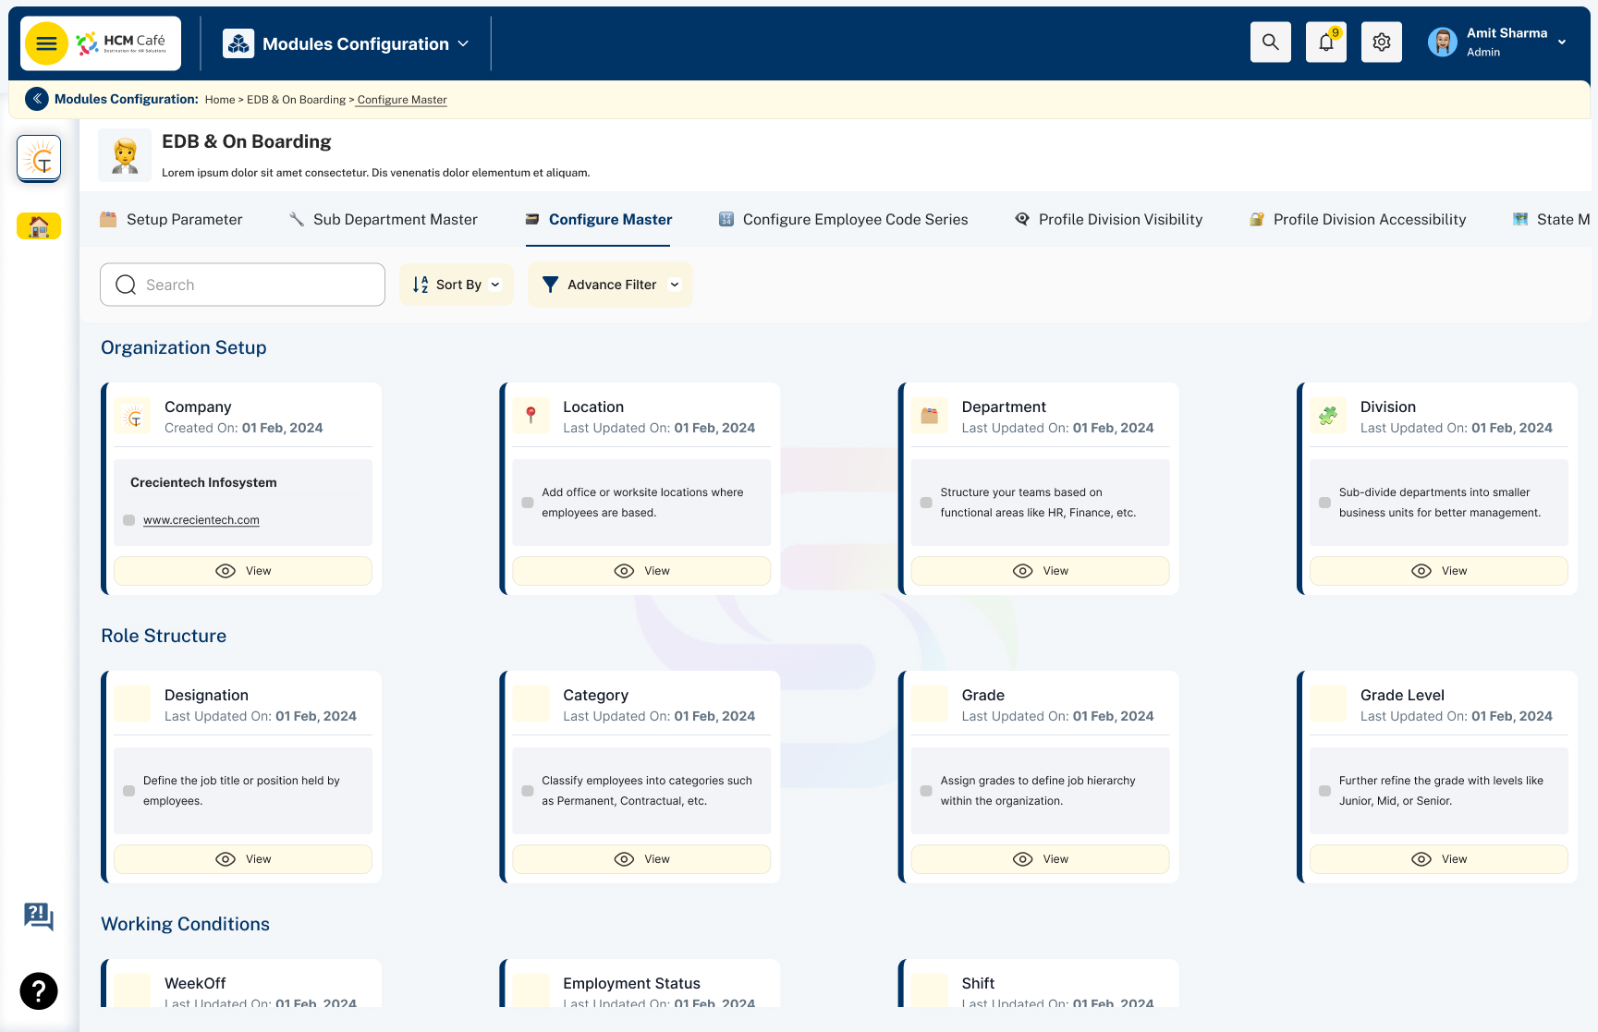
Task: Open the www.crecientech.com link
Action: point(201,520)
